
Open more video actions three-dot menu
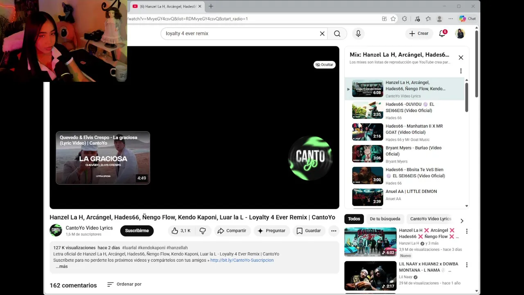click(334, 231)
